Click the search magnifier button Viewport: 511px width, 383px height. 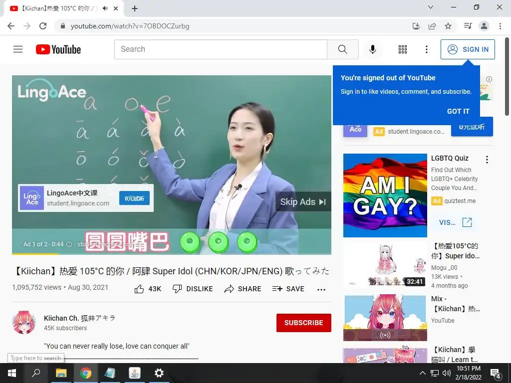(342, 49)
